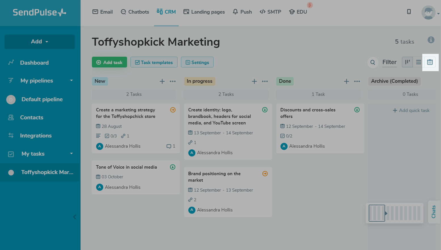This screenshot has height=250, width=441.
Task: Expand My tasks section
Action: pos(71,154)
